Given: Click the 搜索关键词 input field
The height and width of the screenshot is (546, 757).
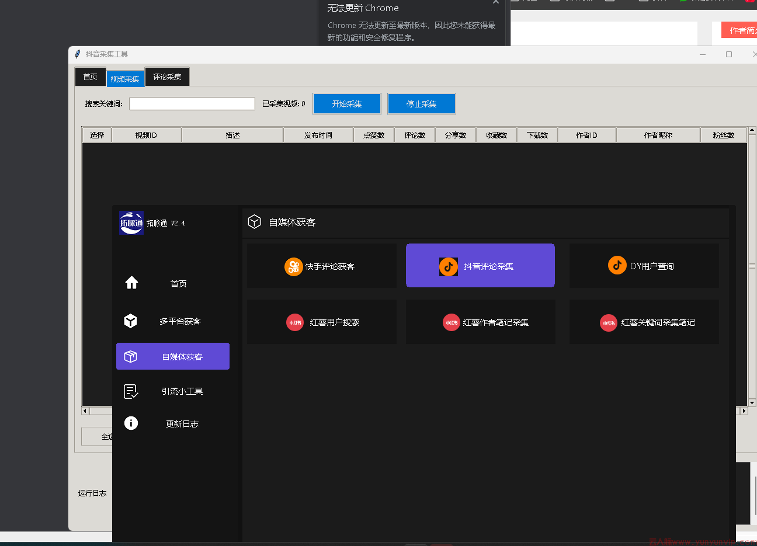Looking at the screenshot, I should pos(192,103).
